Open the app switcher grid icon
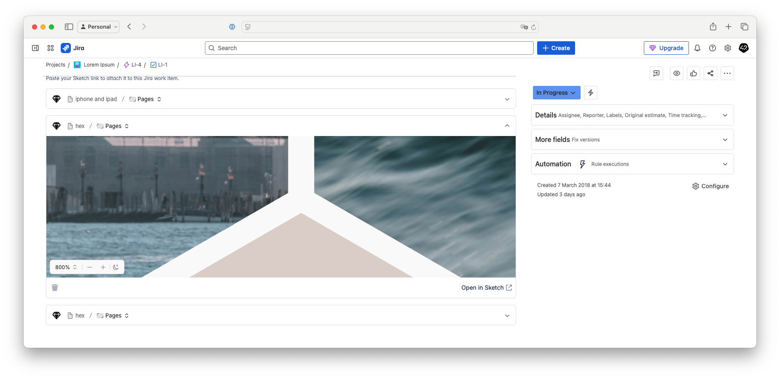780x379 pixels. tap(51, 48)
